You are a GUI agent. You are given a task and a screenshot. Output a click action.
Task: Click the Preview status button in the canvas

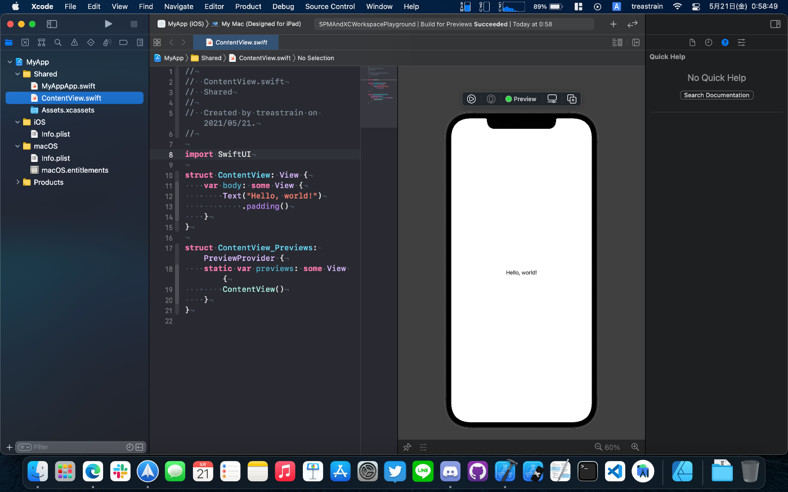521,99
